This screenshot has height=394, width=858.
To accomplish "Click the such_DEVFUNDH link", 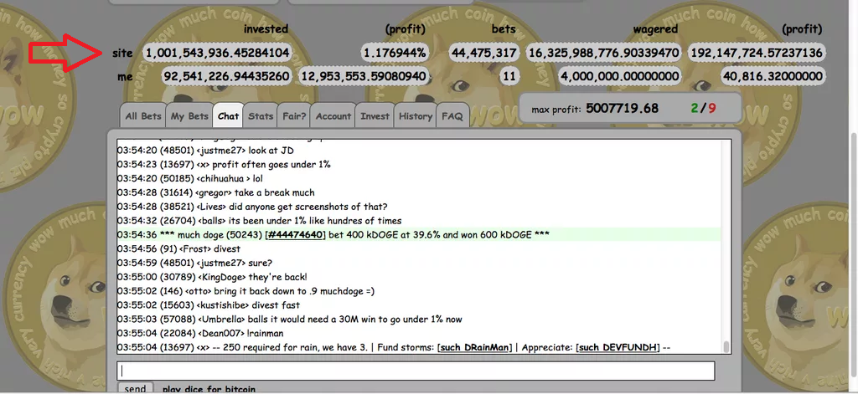I will coord(618,347).
